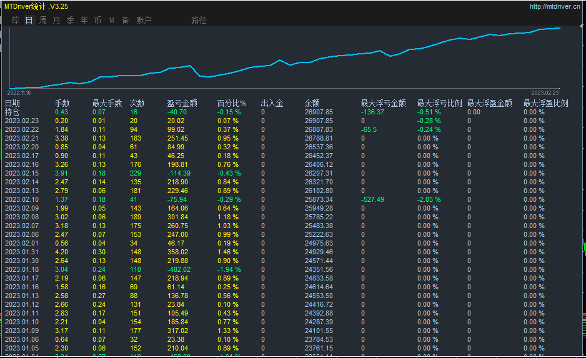Click the -482.02 loss amount

179,269
